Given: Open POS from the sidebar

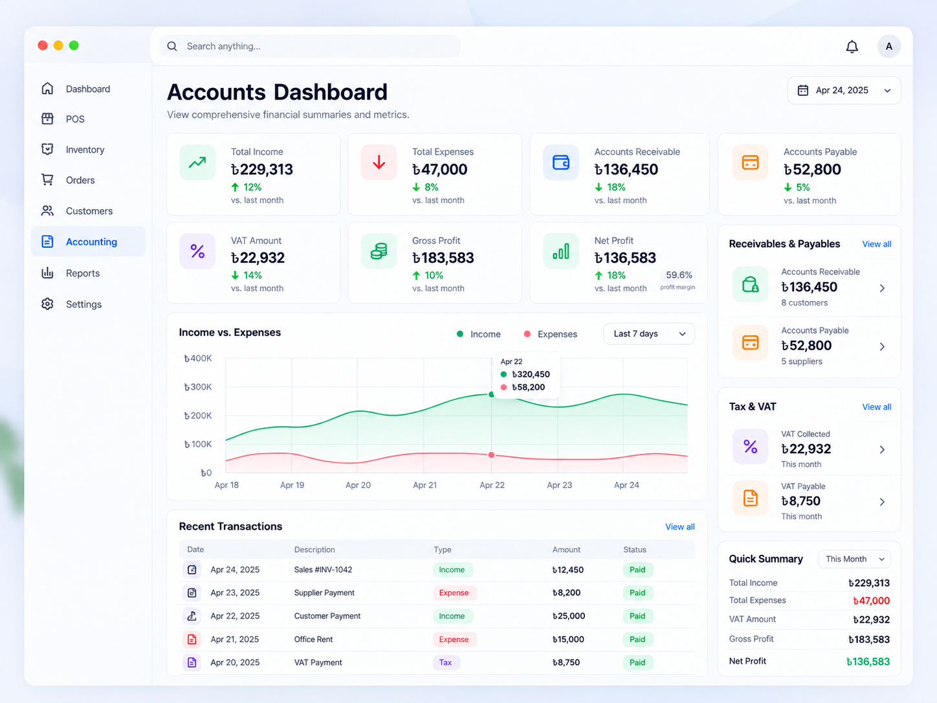Looking at the screenshot, I should coord(88,119).
